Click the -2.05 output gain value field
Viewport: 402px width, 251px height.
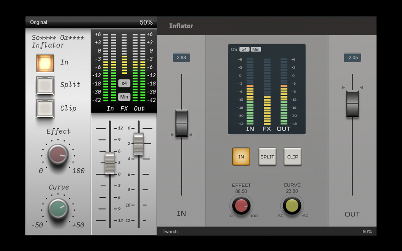coord(352,58)
